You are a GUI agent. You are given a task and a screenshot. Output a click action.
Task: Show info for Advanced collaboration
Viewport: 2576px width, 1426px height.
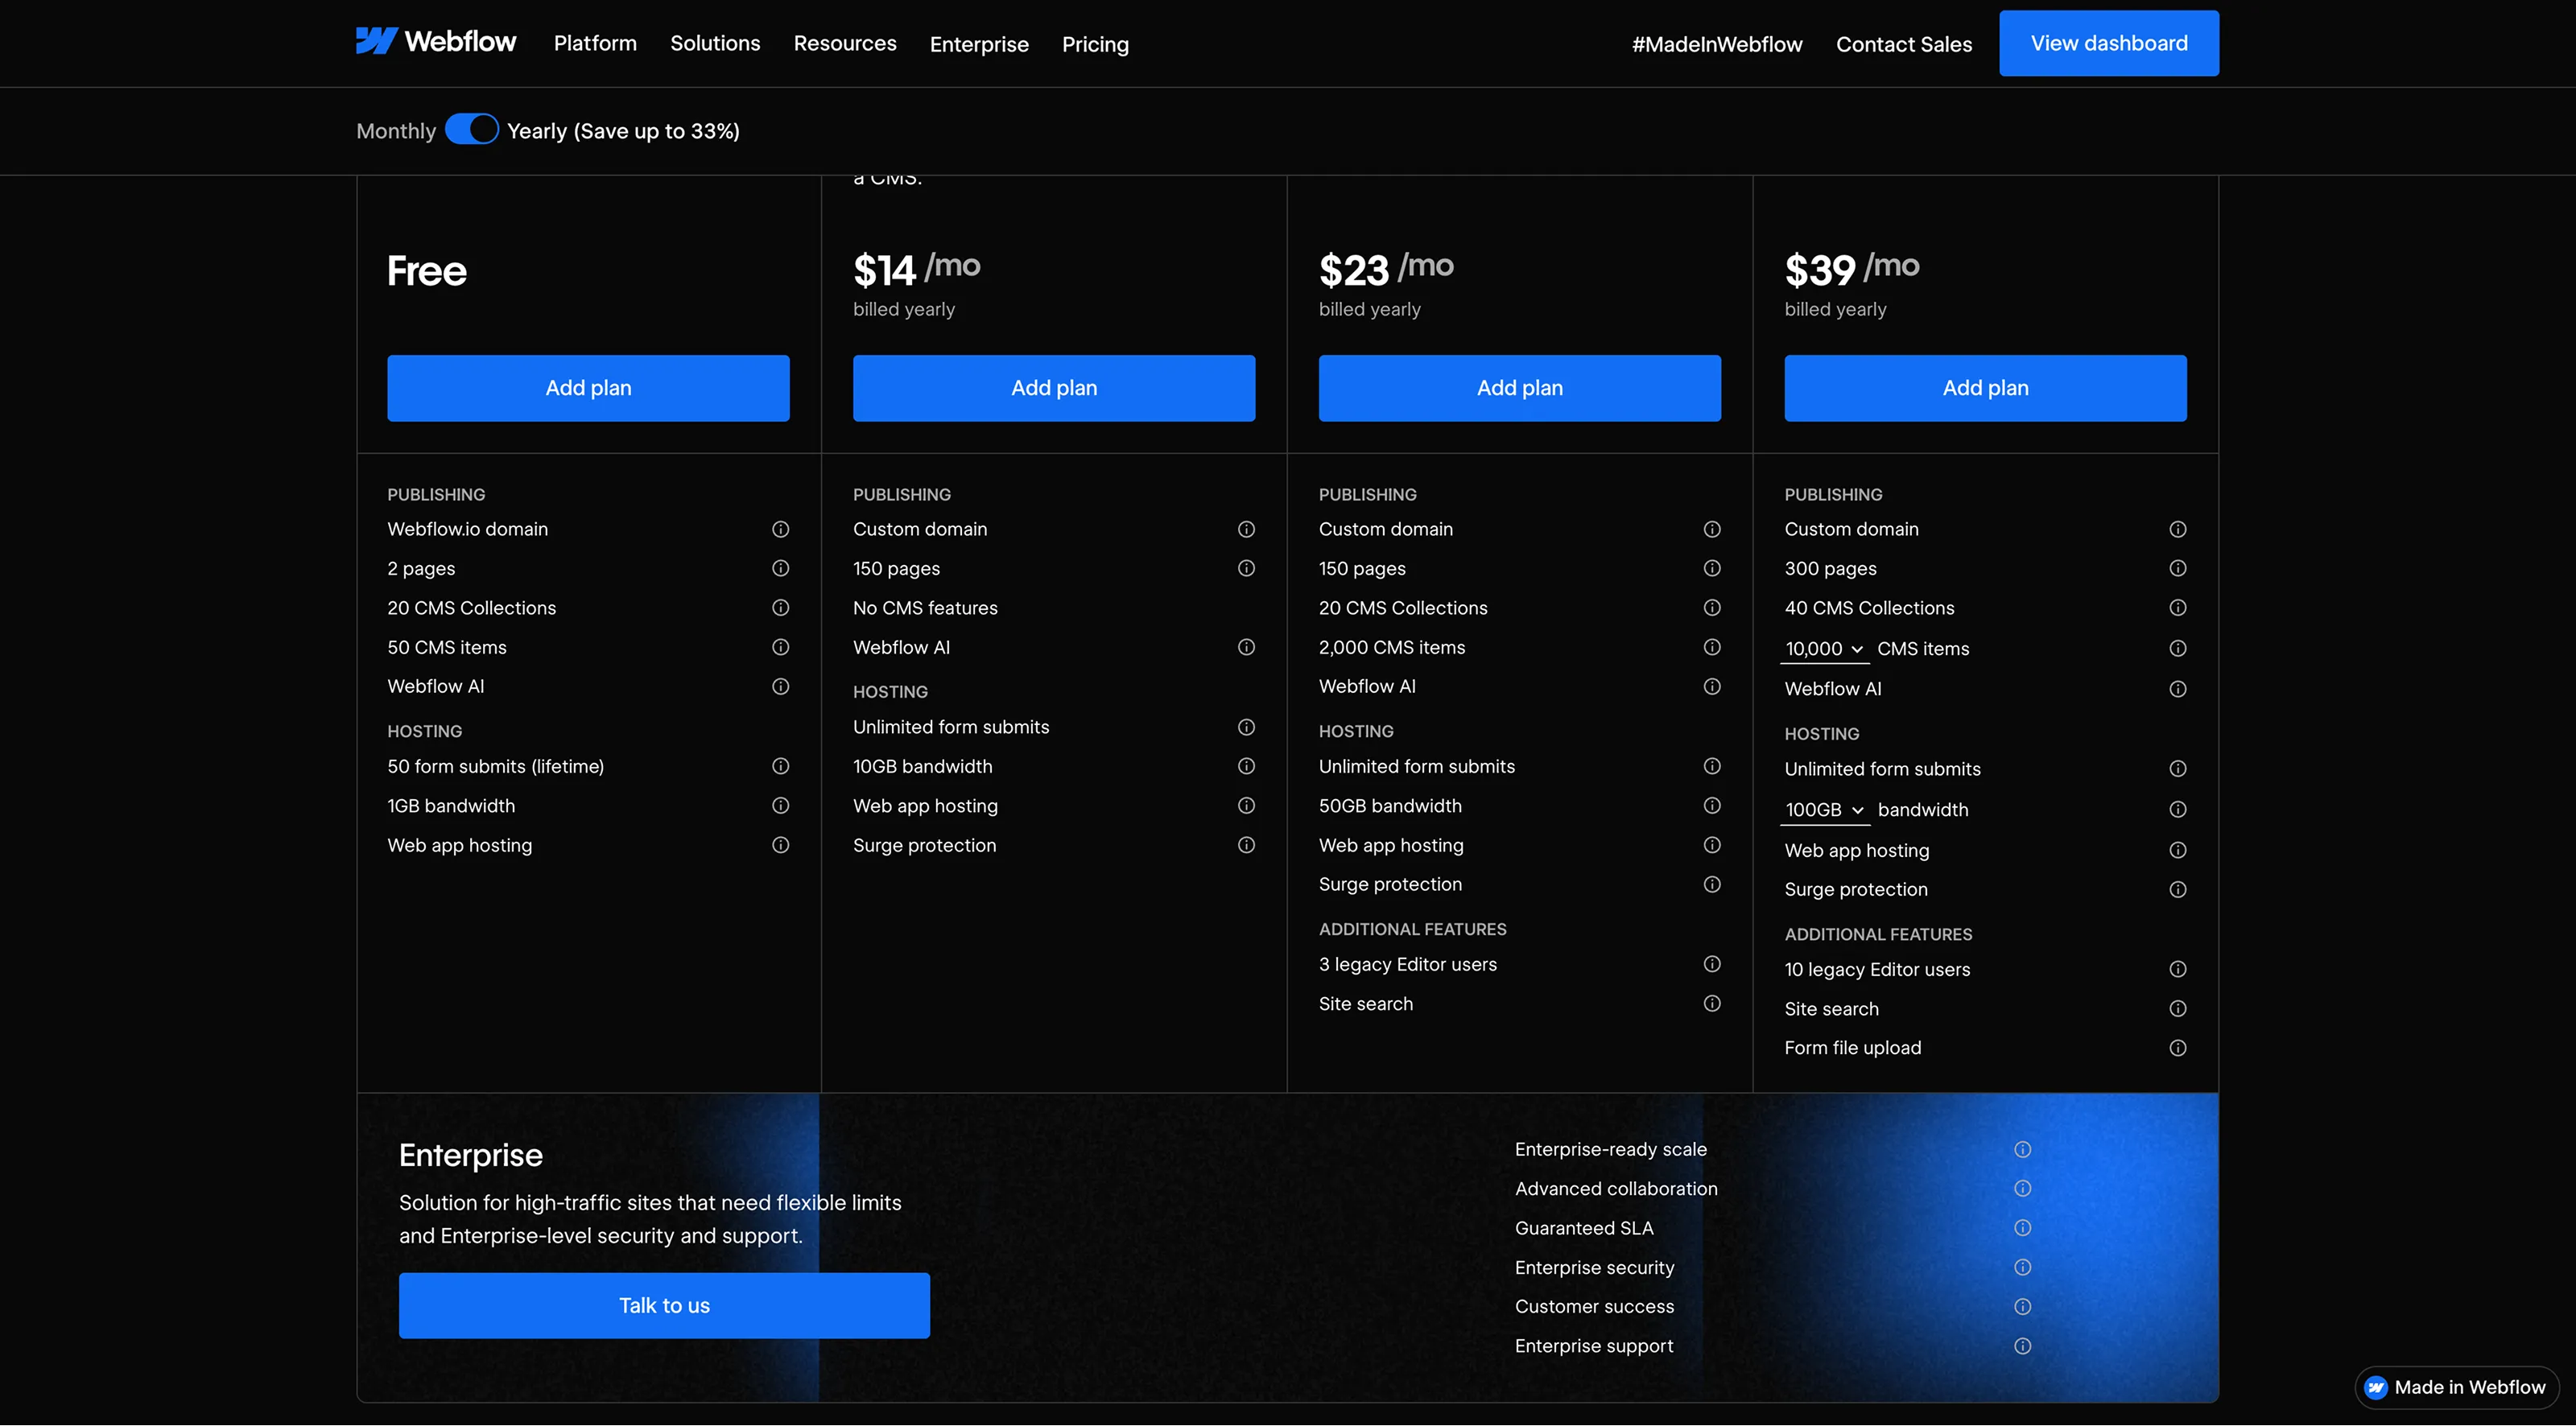pyautogui.click(x=2023, y=1189)
